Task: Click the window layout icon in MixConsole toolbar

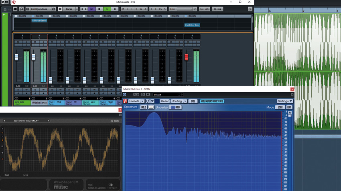Action: [x=15, y=9]
